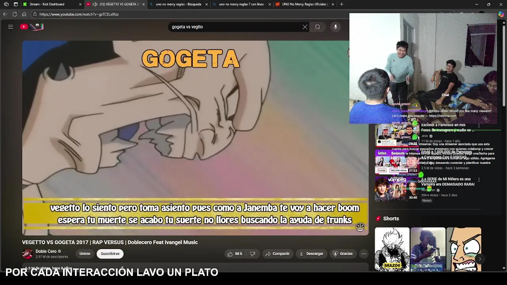
Task: Download the video with Descargar
Action: (311, 254)
